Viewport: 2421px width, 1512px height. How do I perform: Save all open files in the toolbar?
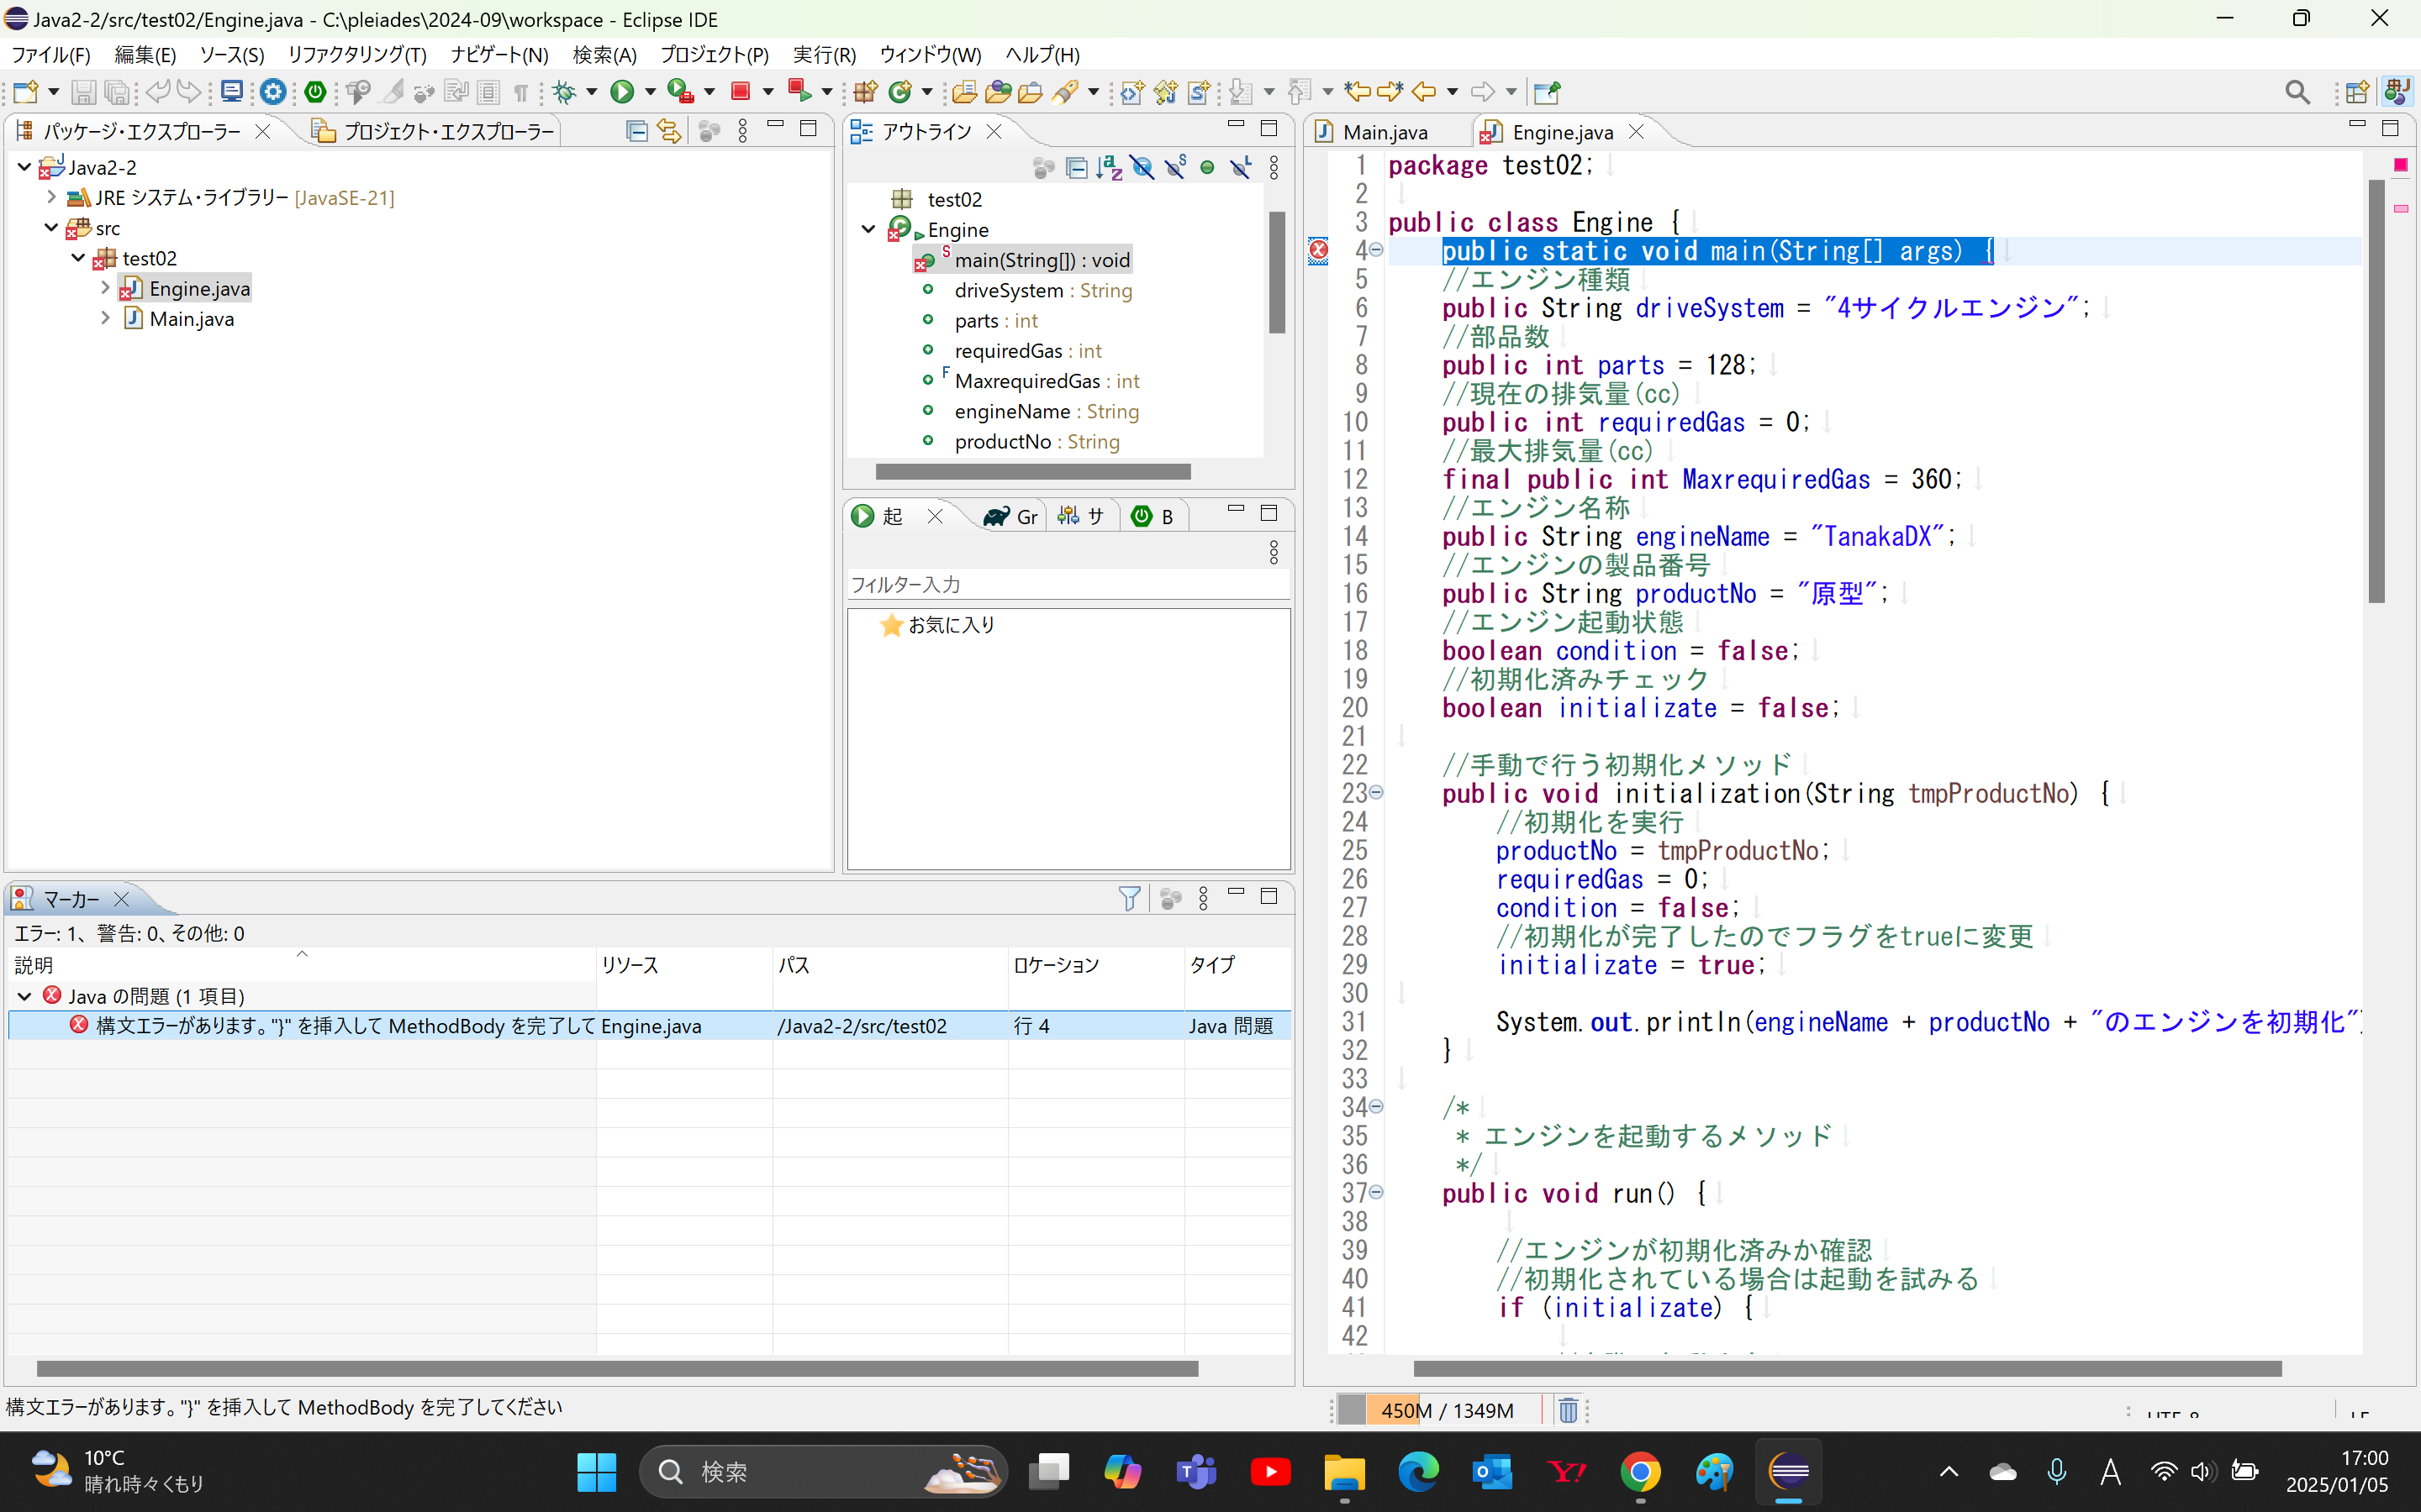[x=117, y=91]
